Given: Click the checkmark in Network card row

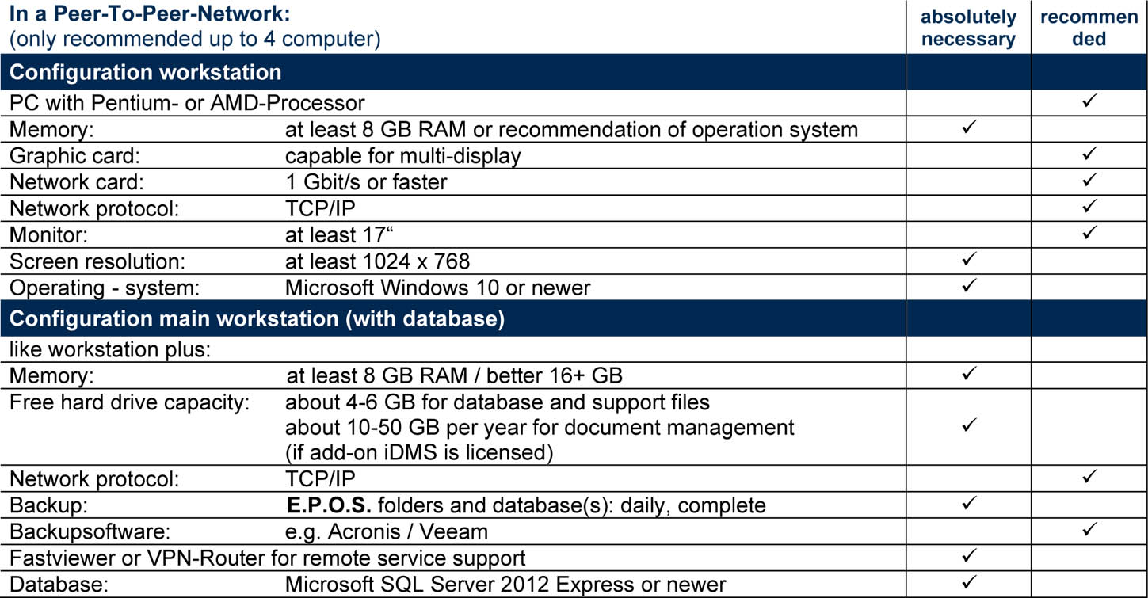Looking at the screenshot, I should pyautogui.click(x=1089, y=179).
